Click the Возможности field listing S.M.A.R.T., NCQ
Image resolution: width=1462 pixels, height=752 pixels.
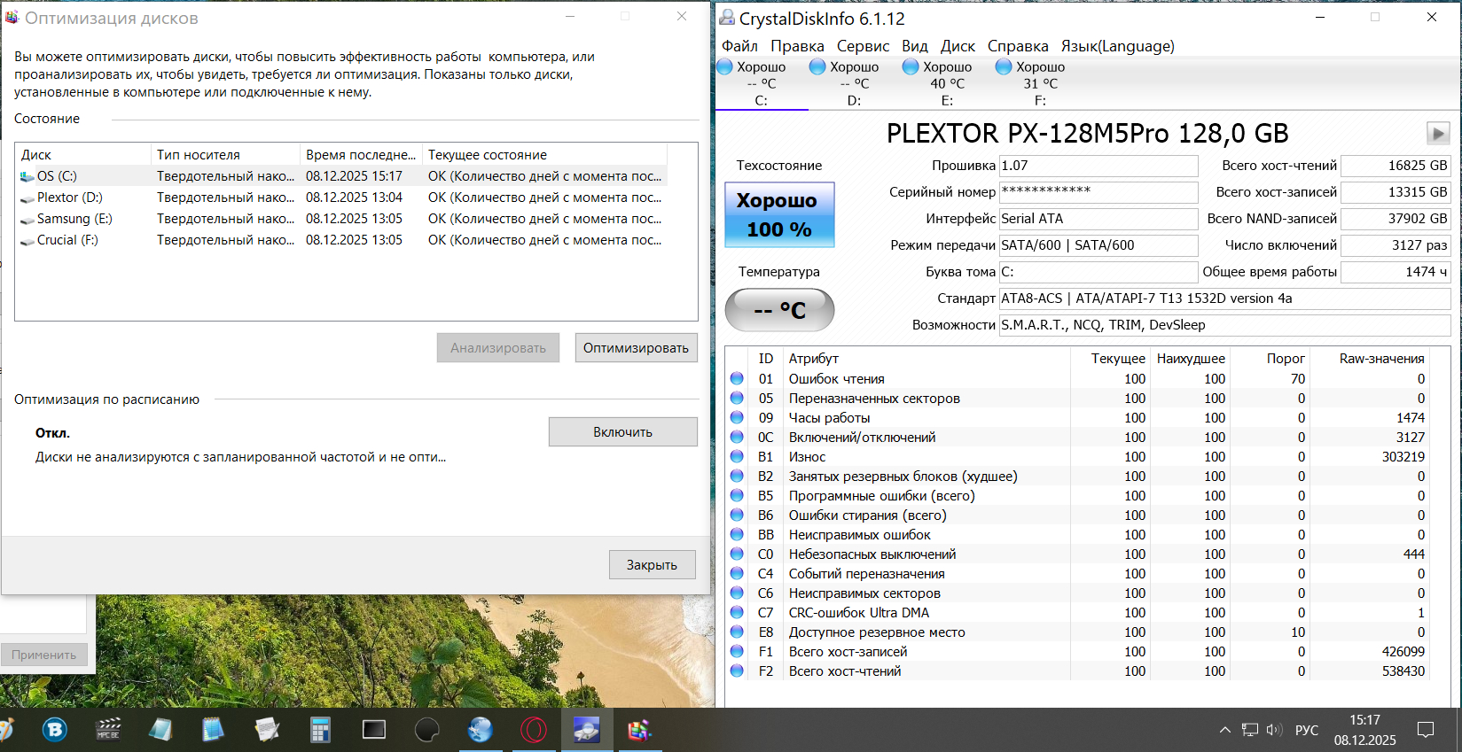pos(1224,325)
